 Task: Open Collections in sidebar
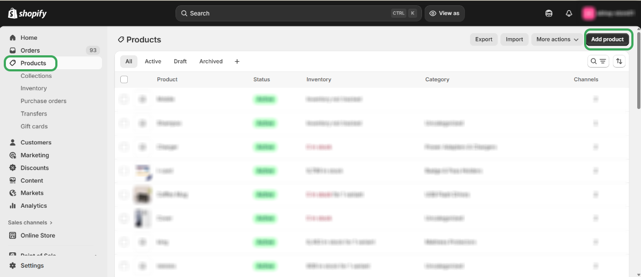(x=37, y=76)
